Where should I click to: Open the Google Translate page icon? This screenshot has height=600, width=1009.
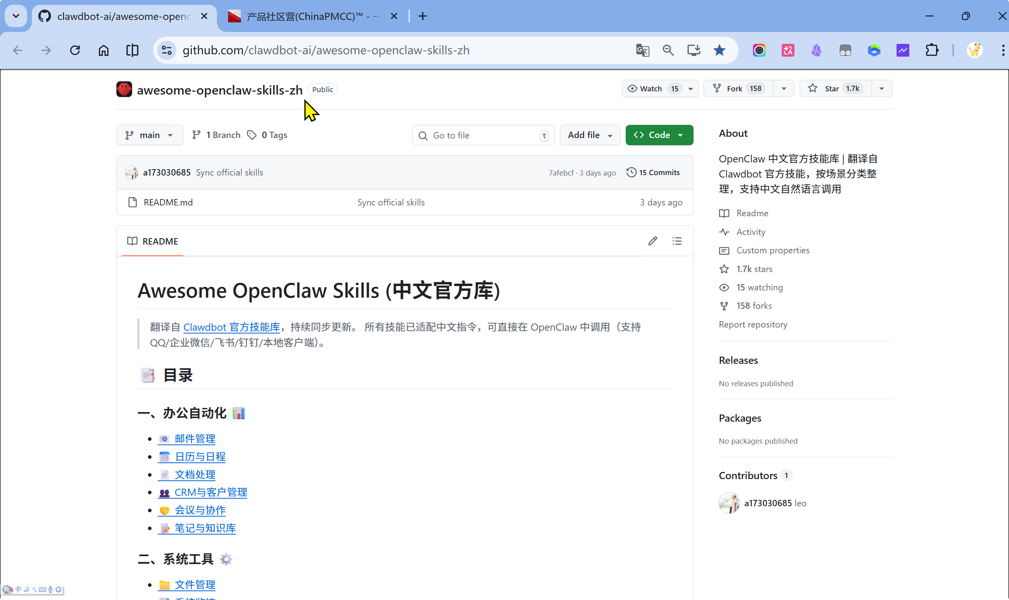click(642, 50)
